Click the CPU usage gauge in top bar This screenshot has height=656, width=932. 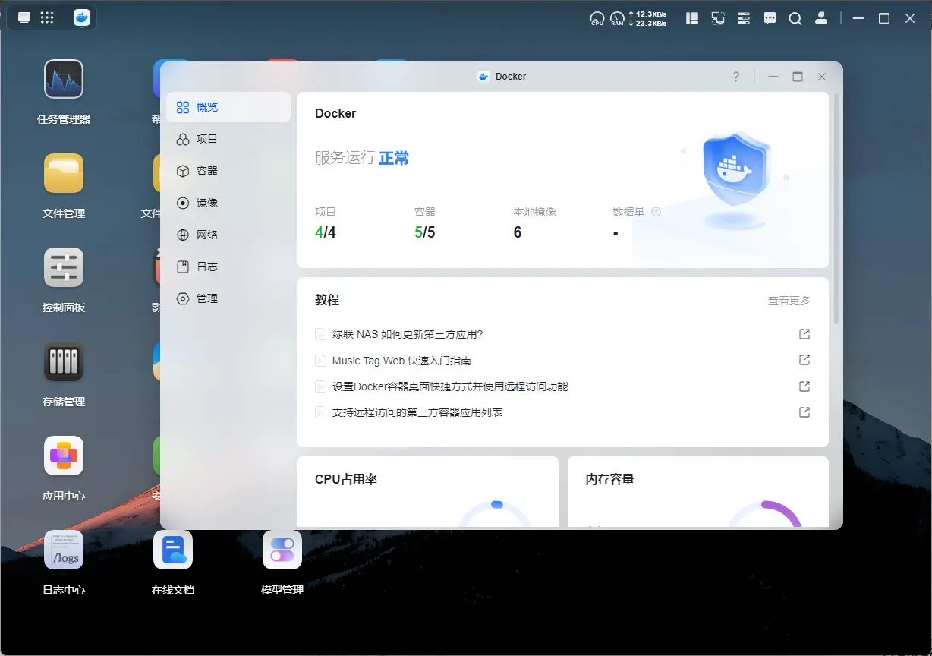coord(597,18)
